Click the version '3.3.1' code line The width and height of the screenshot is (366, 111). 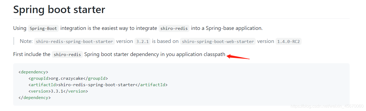click(x=58, y=91)
